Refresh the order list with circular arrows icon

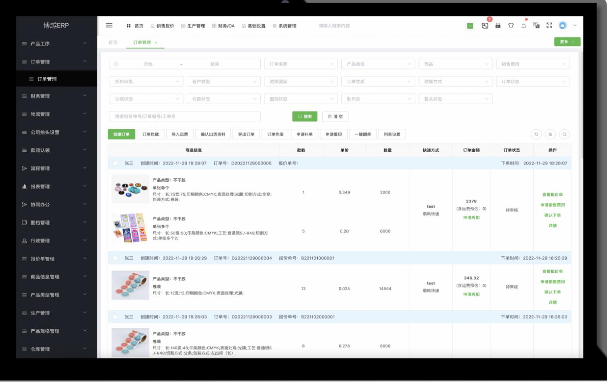tap(536, 134)
